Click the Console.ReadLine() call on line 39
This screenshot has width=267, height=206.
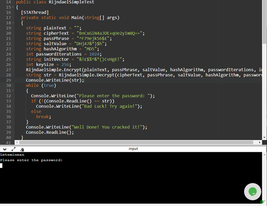50,132
